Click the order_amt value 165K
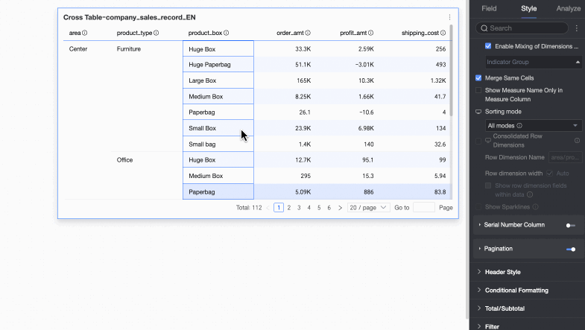 point(304,80)
